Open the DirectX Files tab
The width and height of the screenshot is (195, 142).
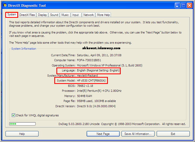click(27, 15)
